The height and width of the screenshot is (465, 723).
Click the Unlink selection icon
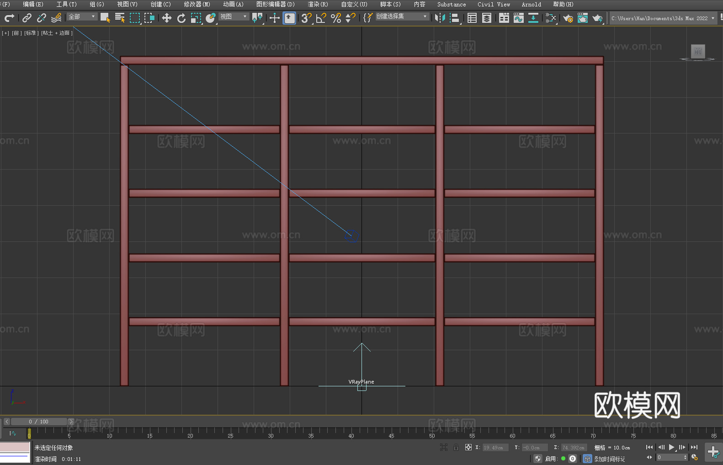tap(42, 18)
